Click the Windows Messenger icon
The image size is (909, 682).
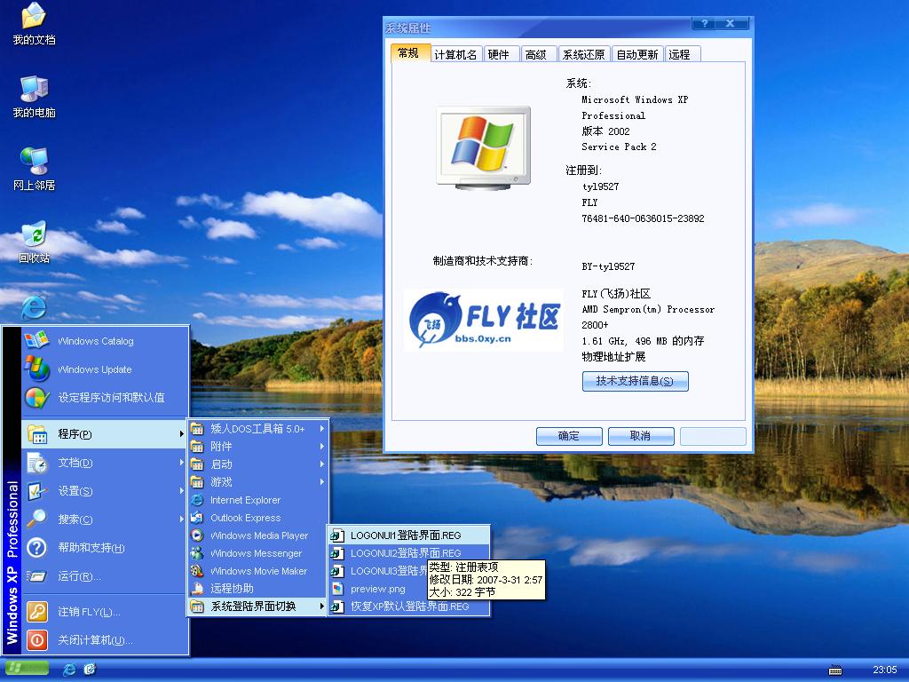point(198,553)
